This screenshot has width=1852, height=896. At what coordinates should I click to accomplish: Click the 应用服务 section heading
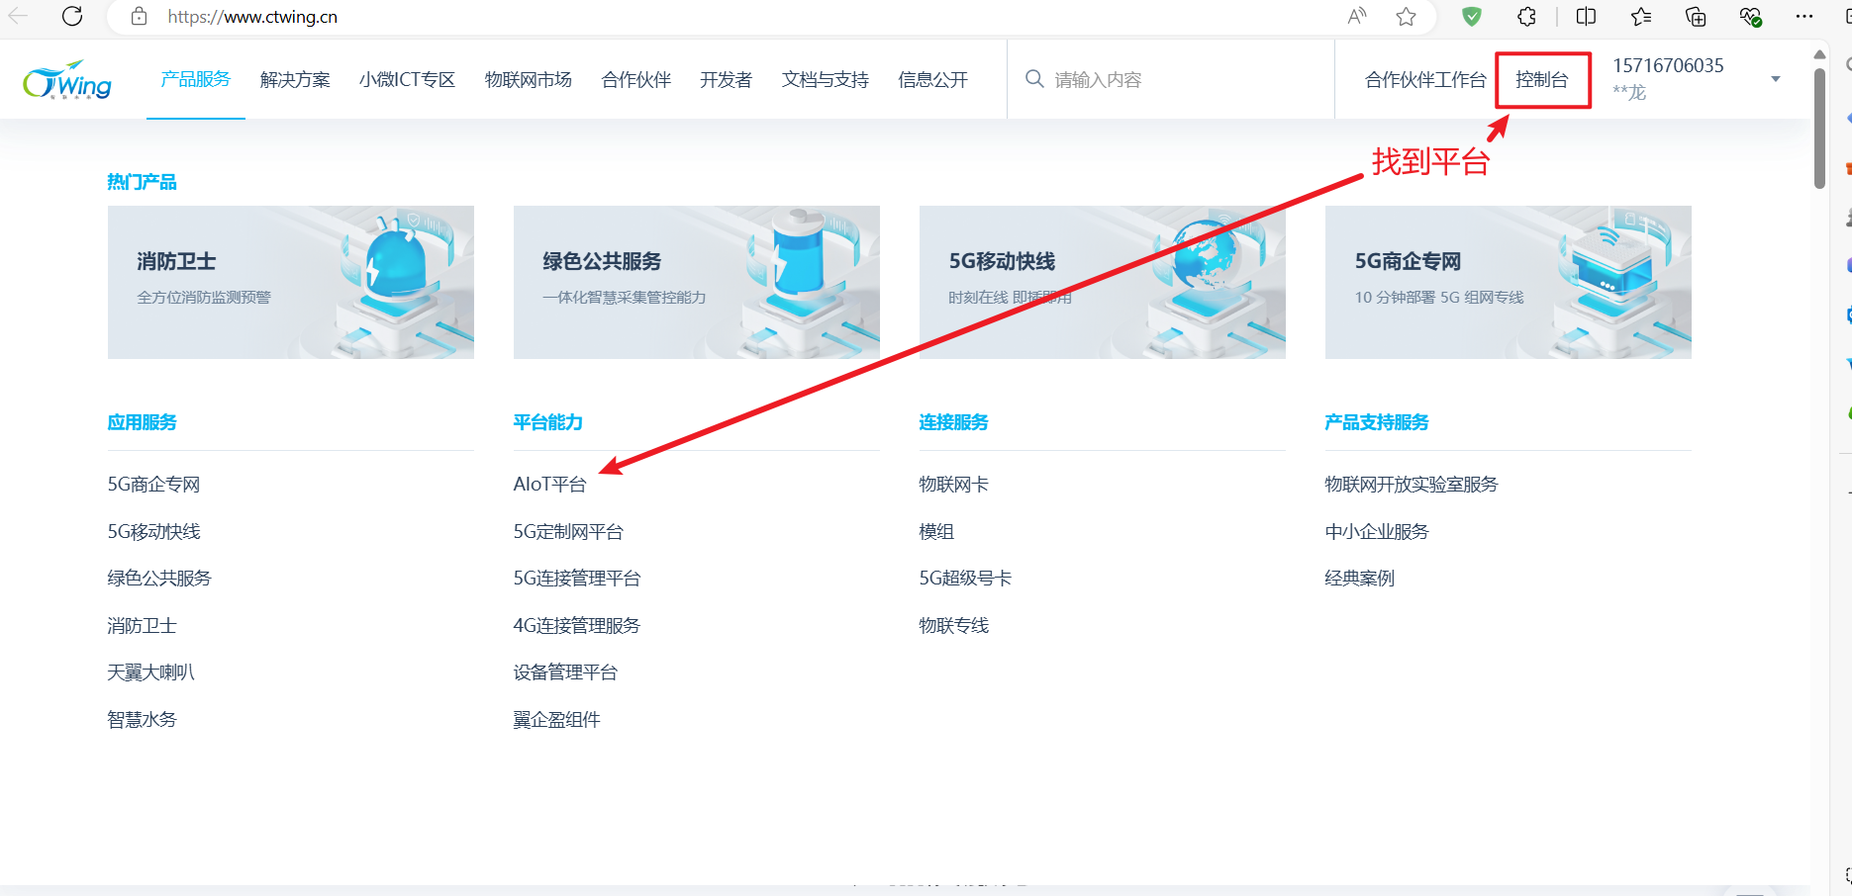point(142,422)
